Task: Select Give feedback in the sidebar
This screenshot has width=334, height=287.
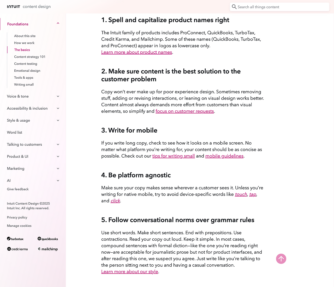Action: click(x=18, y=189)
